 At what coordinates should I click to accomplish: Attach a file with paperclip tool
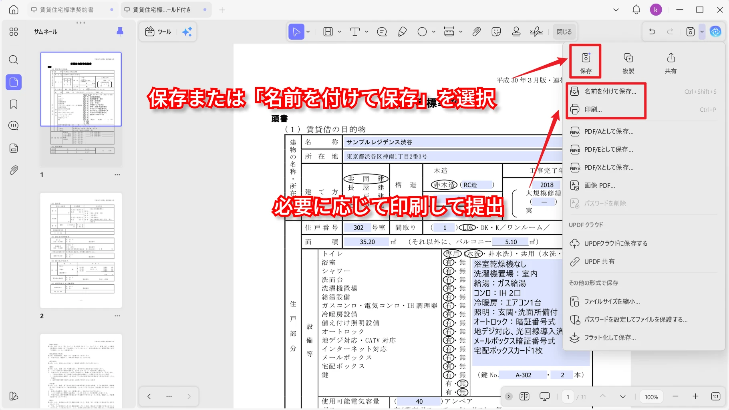coord(476,32)
